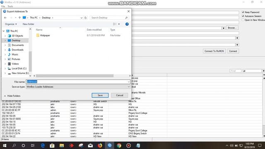Viewport: 265px width, 149px height.
Task: Show hidden tray icons chevron
Action: (227, 145)
